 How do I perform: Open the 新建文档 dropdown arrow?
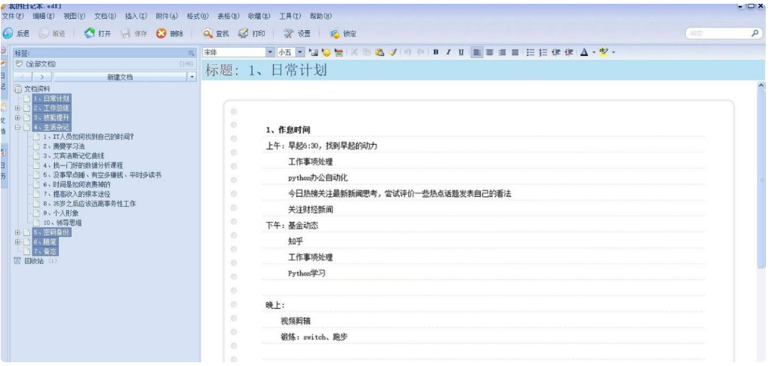point(192,77)
